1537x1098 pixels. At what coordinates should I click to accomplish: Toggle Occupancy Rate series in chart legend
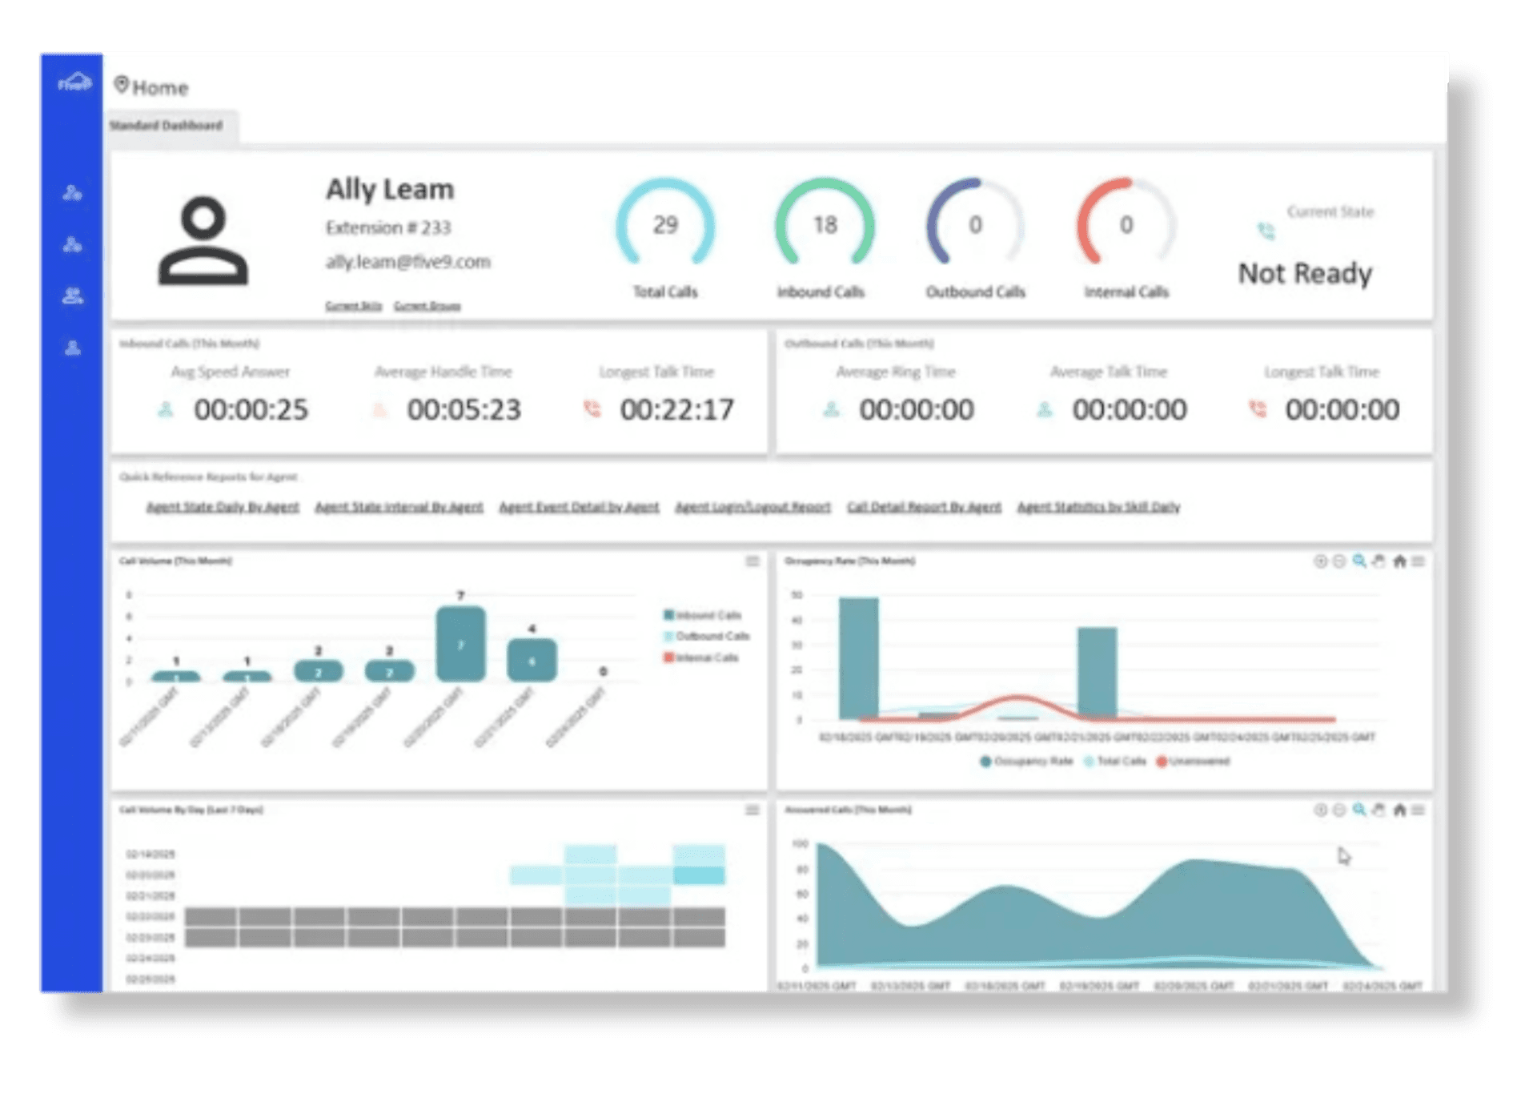coord(1026,761)
